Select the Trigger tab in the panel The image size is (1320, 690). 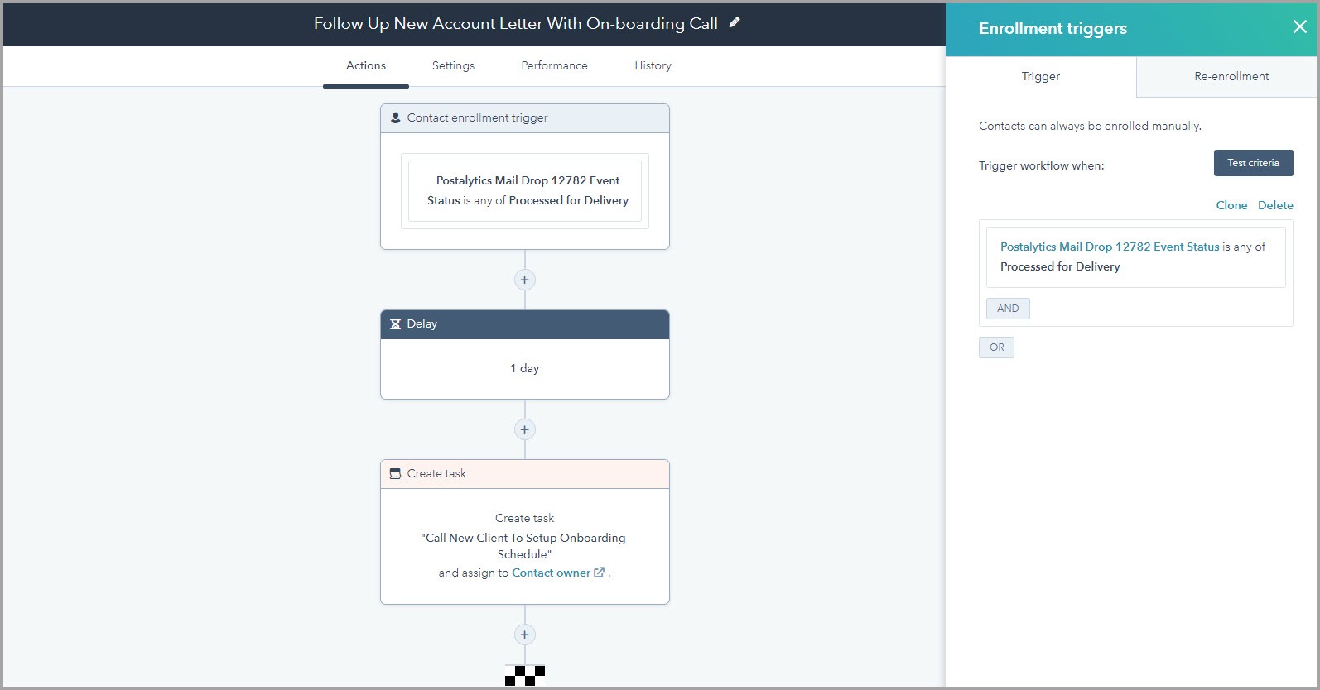(1041, 76)
